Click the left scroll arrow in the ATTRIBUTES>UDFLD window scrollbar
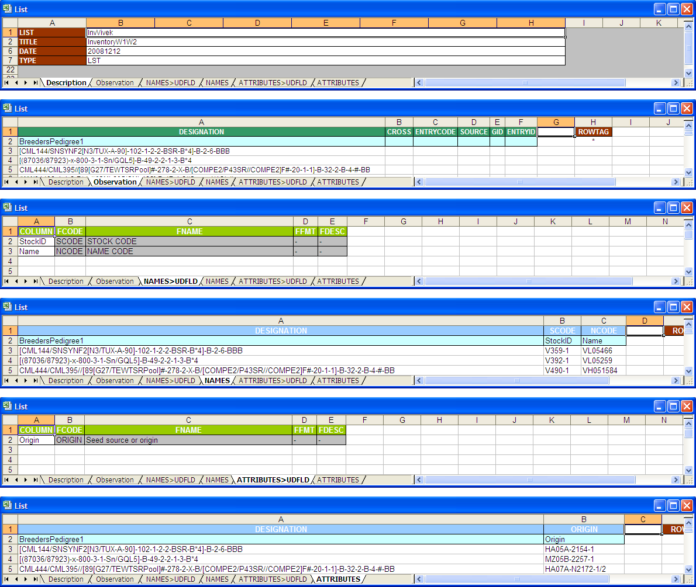Image resolution: width=696 pixels, height=587 pixels. (419, 480)
